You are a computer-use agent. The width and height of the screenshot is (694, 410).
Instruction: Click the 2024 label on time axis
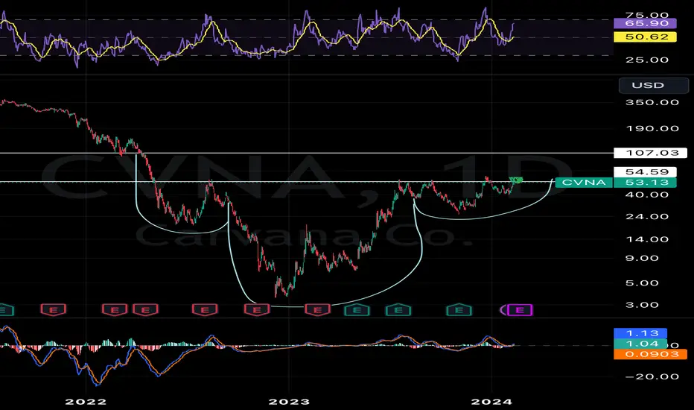pyautogui.click(x=491, y=402)
